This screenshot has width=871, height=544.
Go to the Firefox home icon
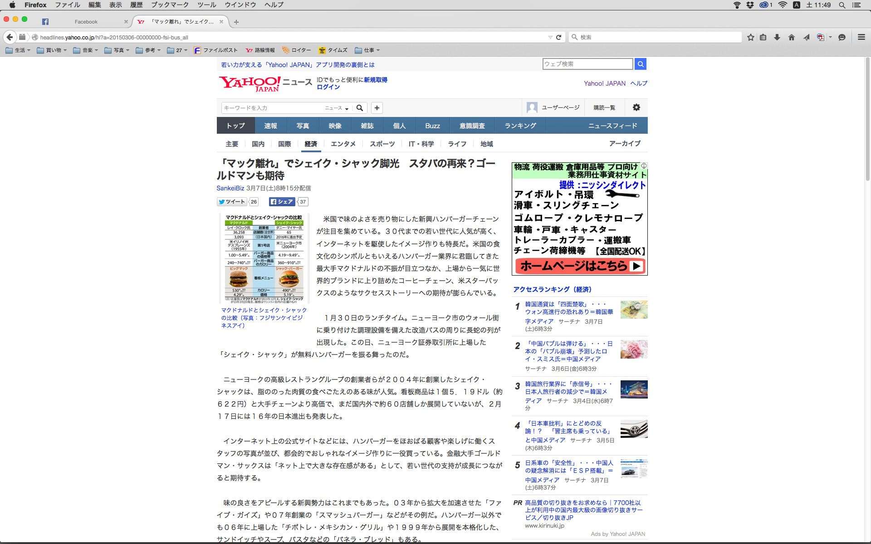pos(792,37)
